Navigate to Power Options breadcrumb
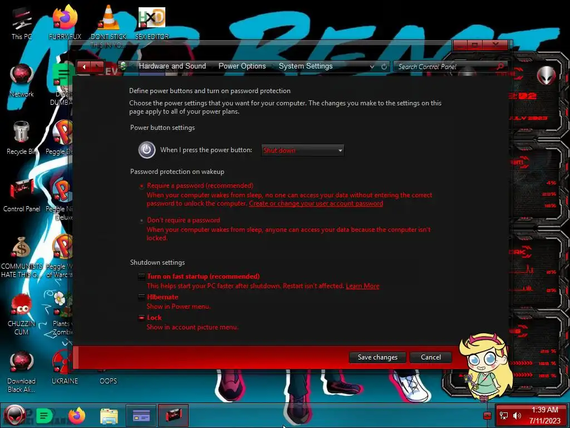This screenshot has height=428, width=570. pos(242,66)
